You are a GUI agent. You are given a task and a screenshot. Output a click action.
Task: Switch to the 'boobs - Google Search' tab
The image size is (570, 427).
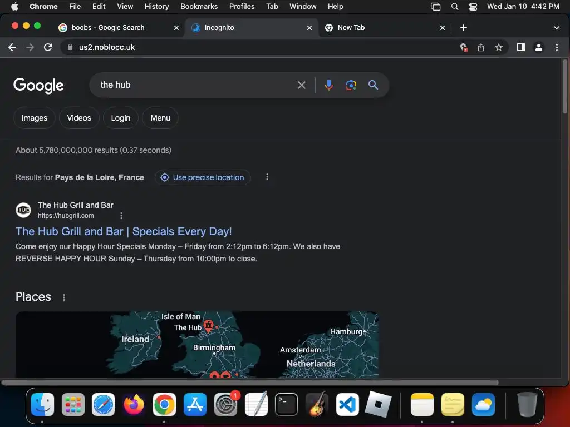point(119,28)
